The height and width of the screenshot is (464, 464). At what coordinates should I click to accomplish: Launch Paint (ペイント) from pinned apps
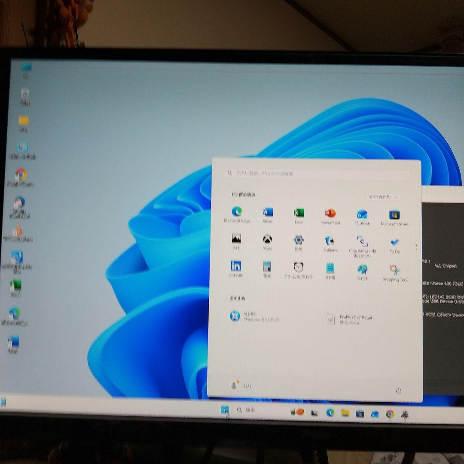(x=362, y=272)
